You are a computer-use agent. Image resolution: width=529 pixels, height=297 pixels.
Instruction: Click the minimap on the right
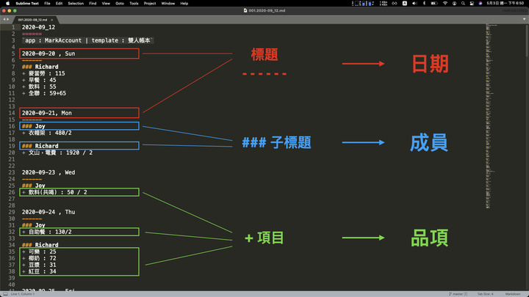[490, 116]
